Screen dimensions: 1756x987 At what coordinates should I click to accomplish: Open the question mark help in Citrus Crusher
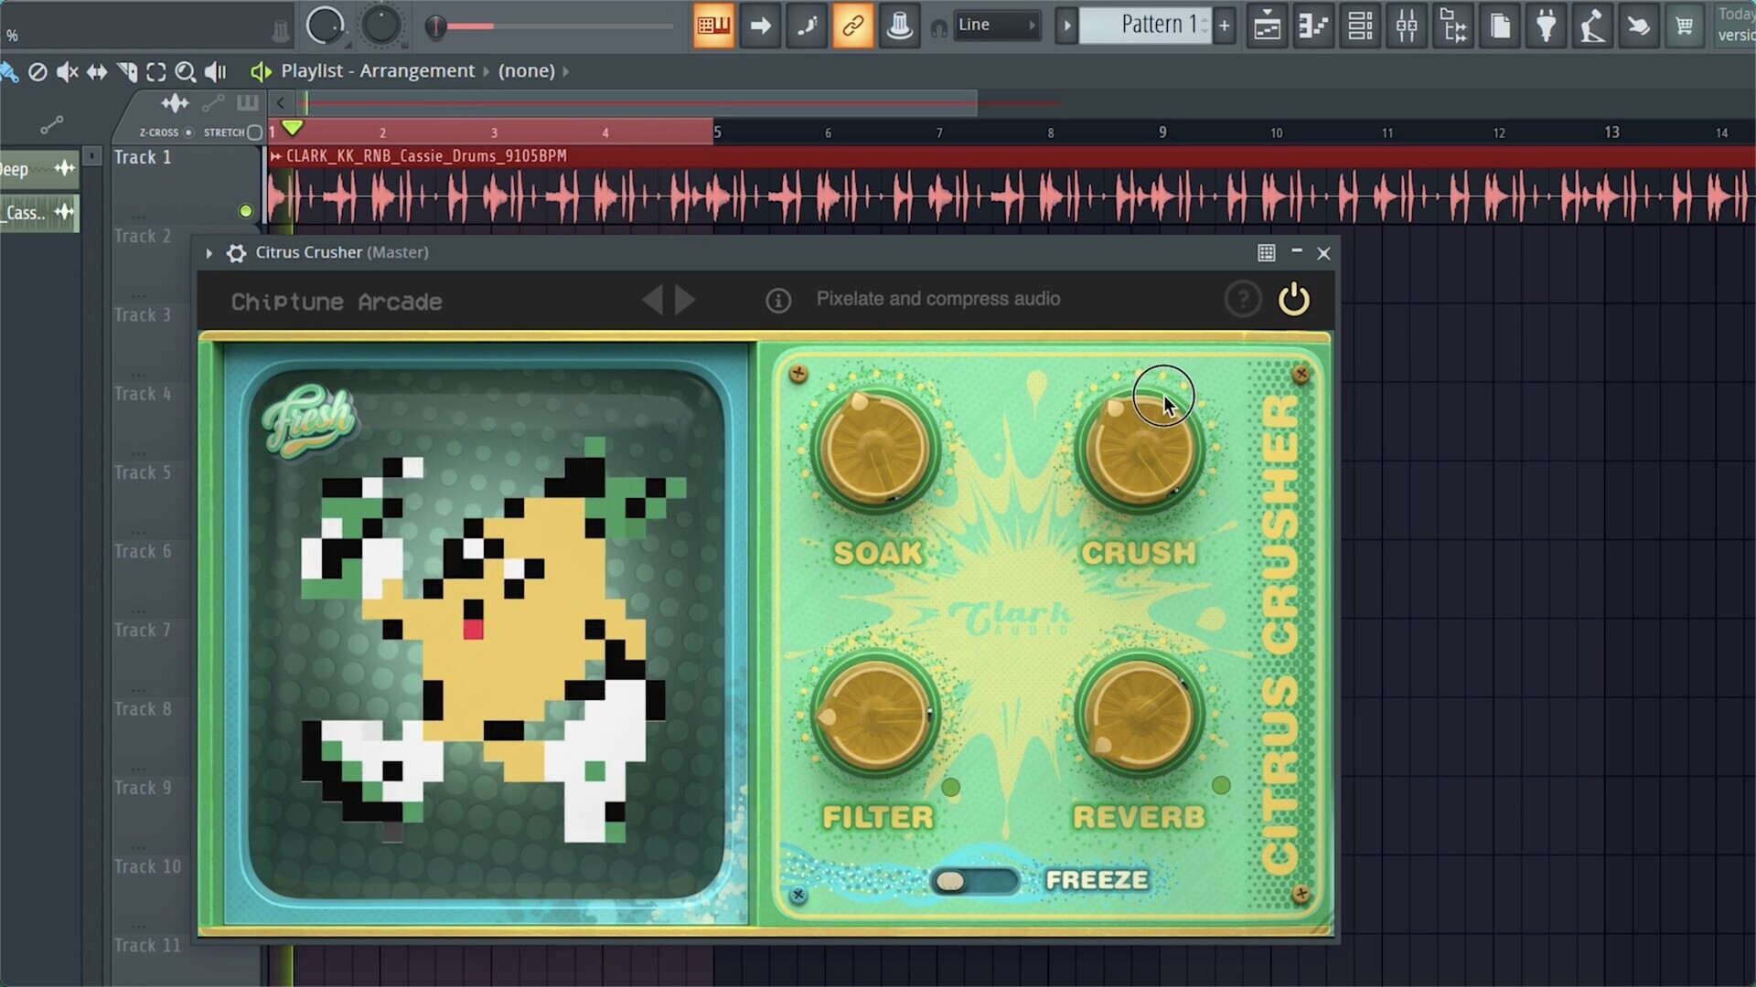pyautogui.click(x=1243, y=299)
